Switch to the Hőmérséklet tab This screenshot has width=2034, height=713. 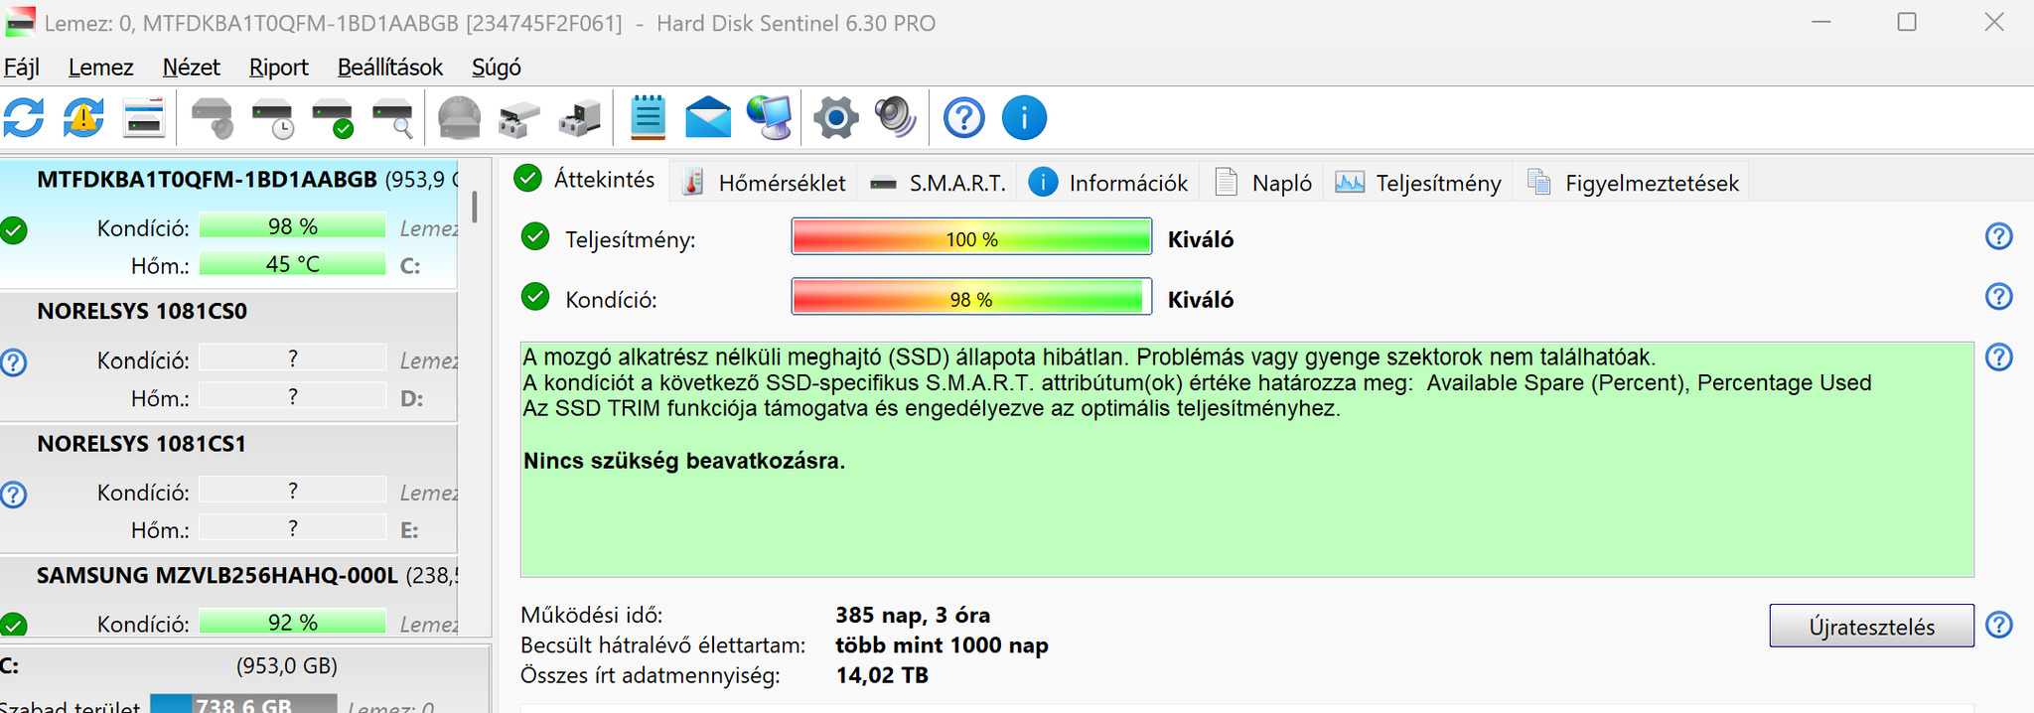pos(764,183)
